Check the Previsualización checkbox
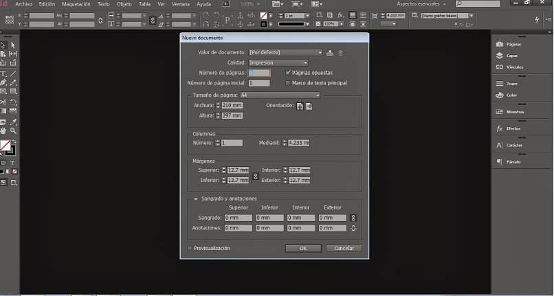This screenshot has width=554, height=296. click(190, 249)
